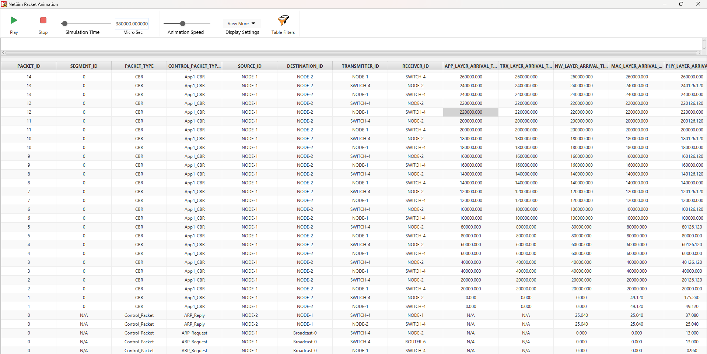The height and width of the screenshot is (354, 707).
Task: Adjust the Animation Speed slider handle
Action: point(182,24)
